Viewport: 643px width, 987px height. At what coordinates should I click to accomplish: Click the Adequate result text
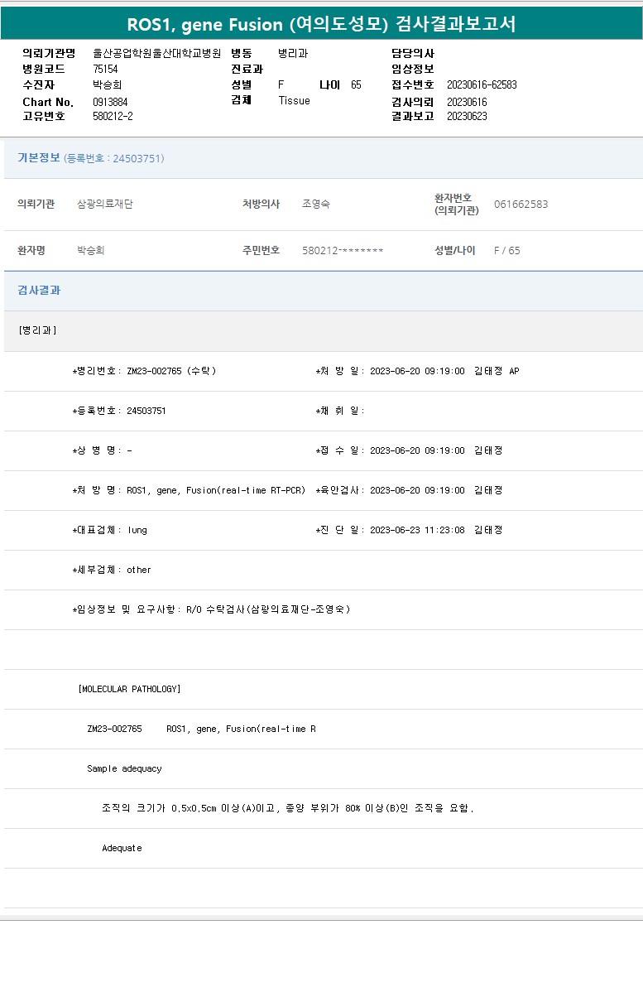click(122, 848)
